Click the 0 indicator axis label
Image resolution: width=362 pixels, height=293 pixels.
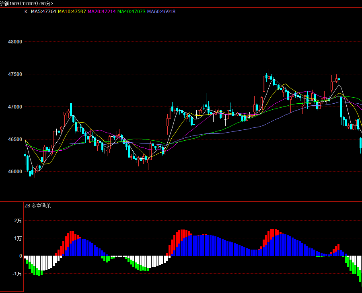(21, 256)
